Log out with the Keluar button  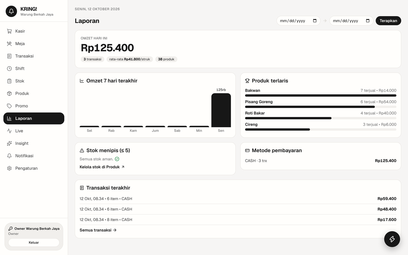tap(34, 243)
